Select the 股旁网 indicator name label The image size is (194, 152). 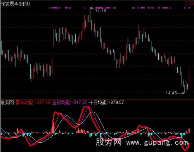(7, 103)
